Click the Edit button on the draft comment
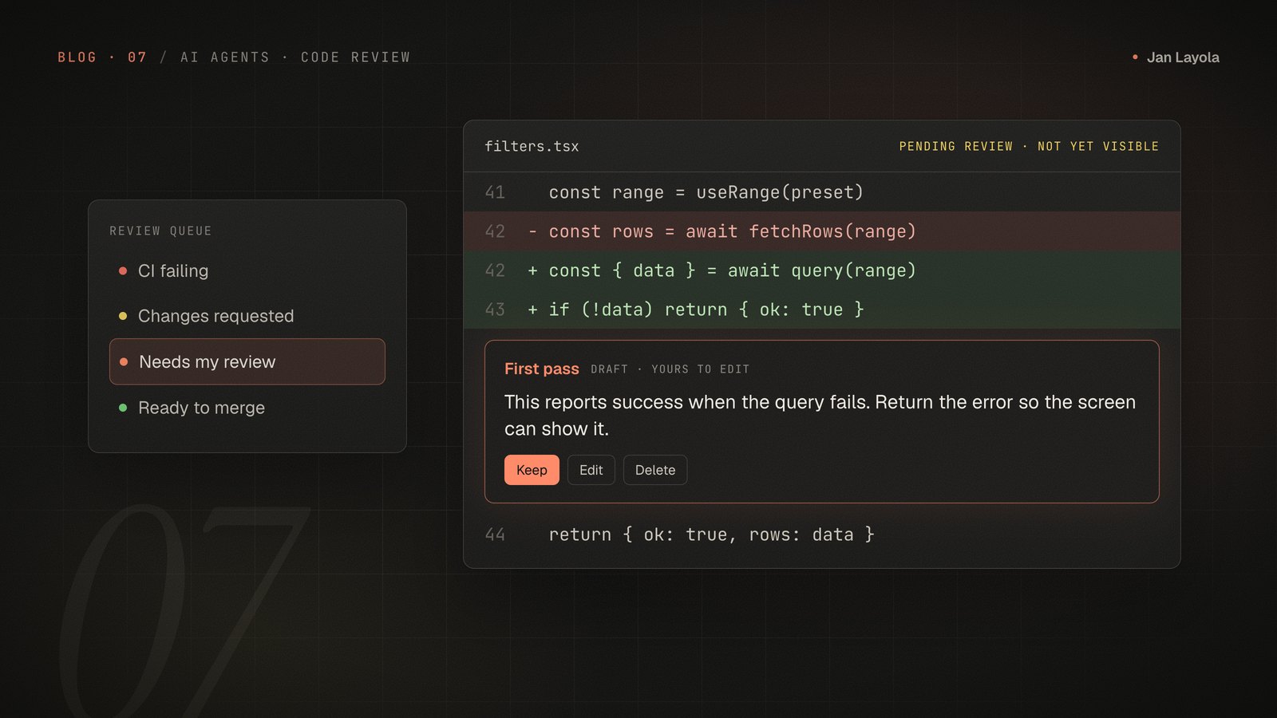The height and width of the screenshot is (718, 1277). pyautogui.click(x=591, y=470)
